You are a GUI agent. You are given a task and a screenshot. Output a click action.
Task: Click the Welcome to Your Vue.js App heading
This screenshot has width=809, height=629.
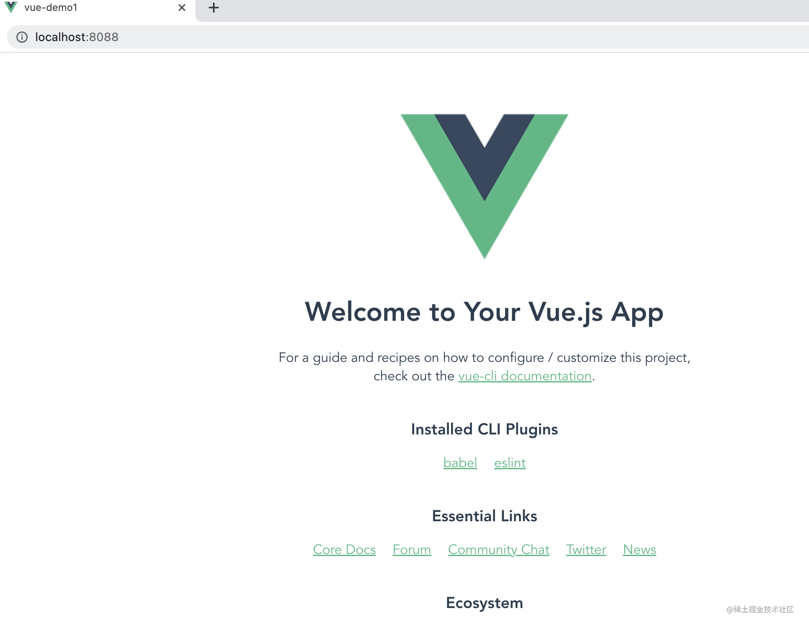484,312
